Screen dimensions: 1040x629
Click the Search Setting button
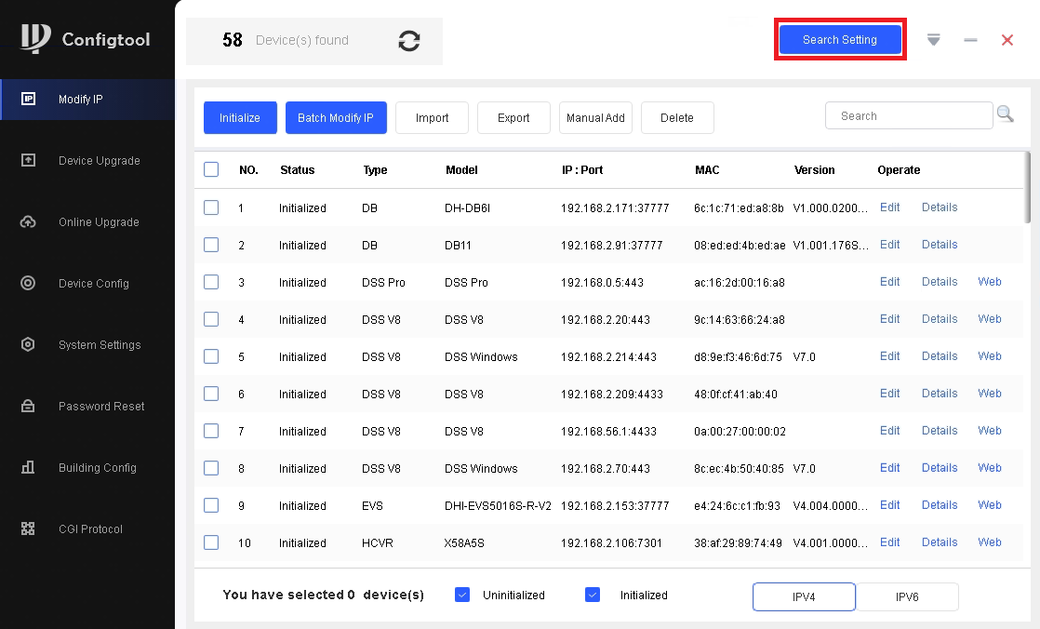(x=840, y=40)
